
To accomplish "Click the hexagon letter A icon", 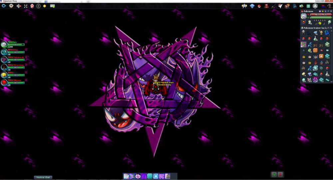I will click(315, 6).
